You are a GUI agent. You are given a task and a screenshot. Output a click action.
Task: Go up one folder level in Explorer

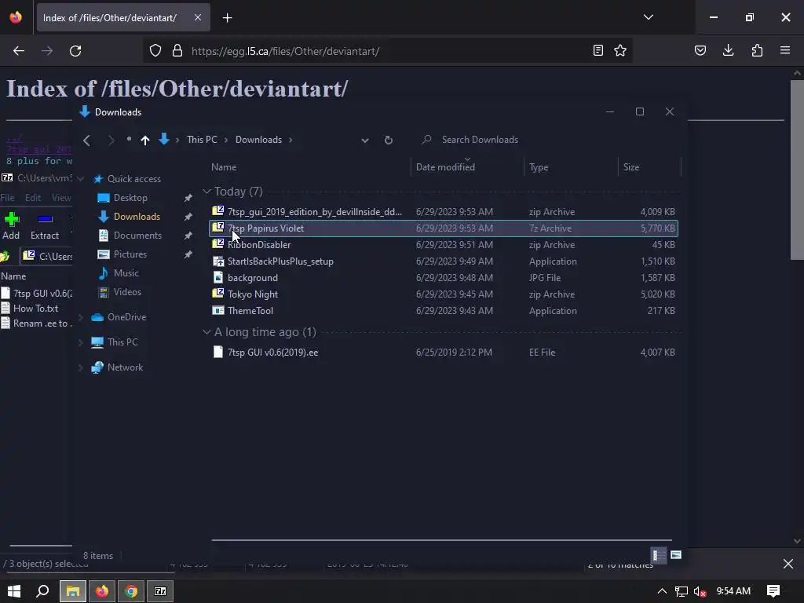pos(145,140)
